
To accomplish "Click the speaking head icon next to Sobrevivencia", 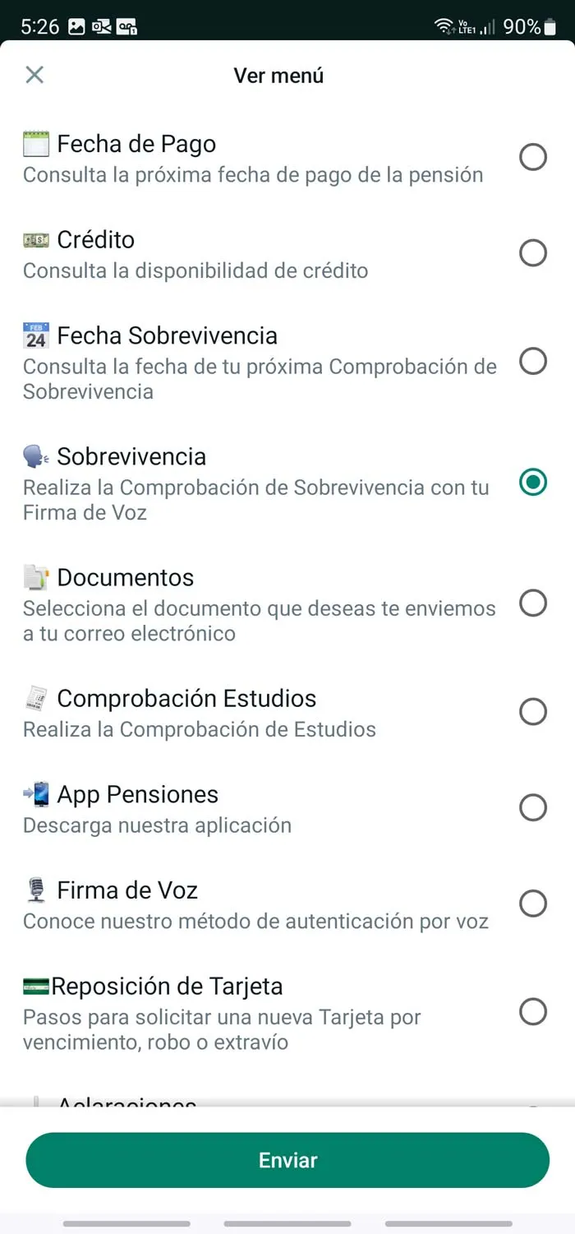I will coord(34,455).
